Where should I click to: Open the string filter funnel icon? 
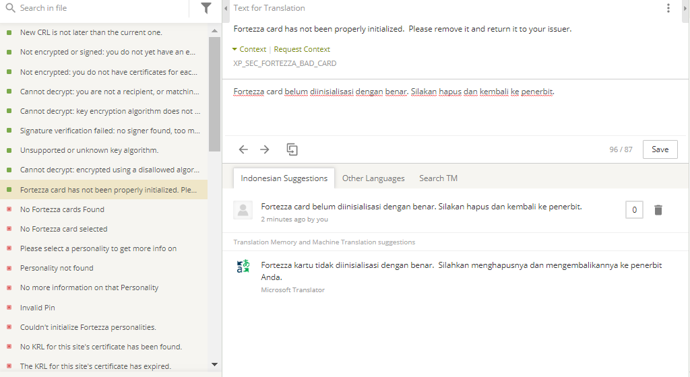(x=206, y=8)
